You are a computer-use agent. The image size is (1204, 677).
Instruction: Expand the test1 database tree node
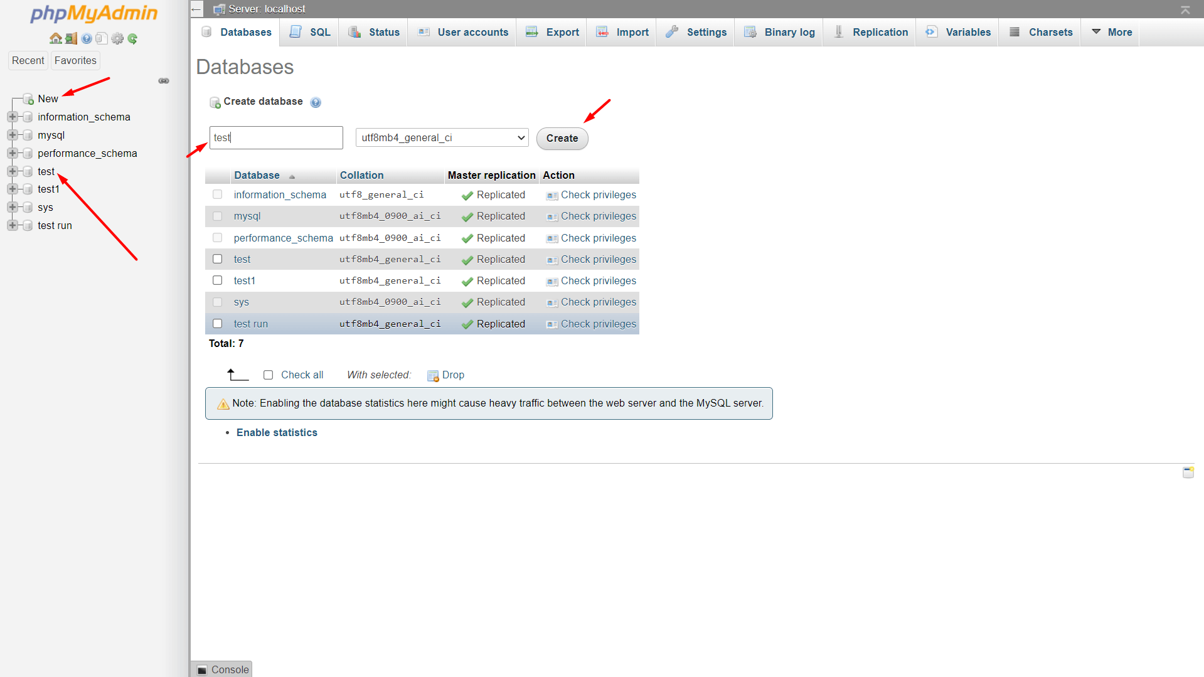[12, 189]
